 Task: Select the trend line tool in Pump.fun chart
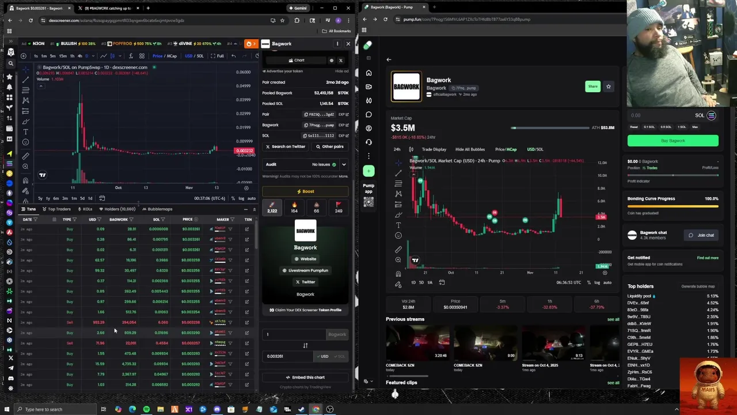point(398,173)
